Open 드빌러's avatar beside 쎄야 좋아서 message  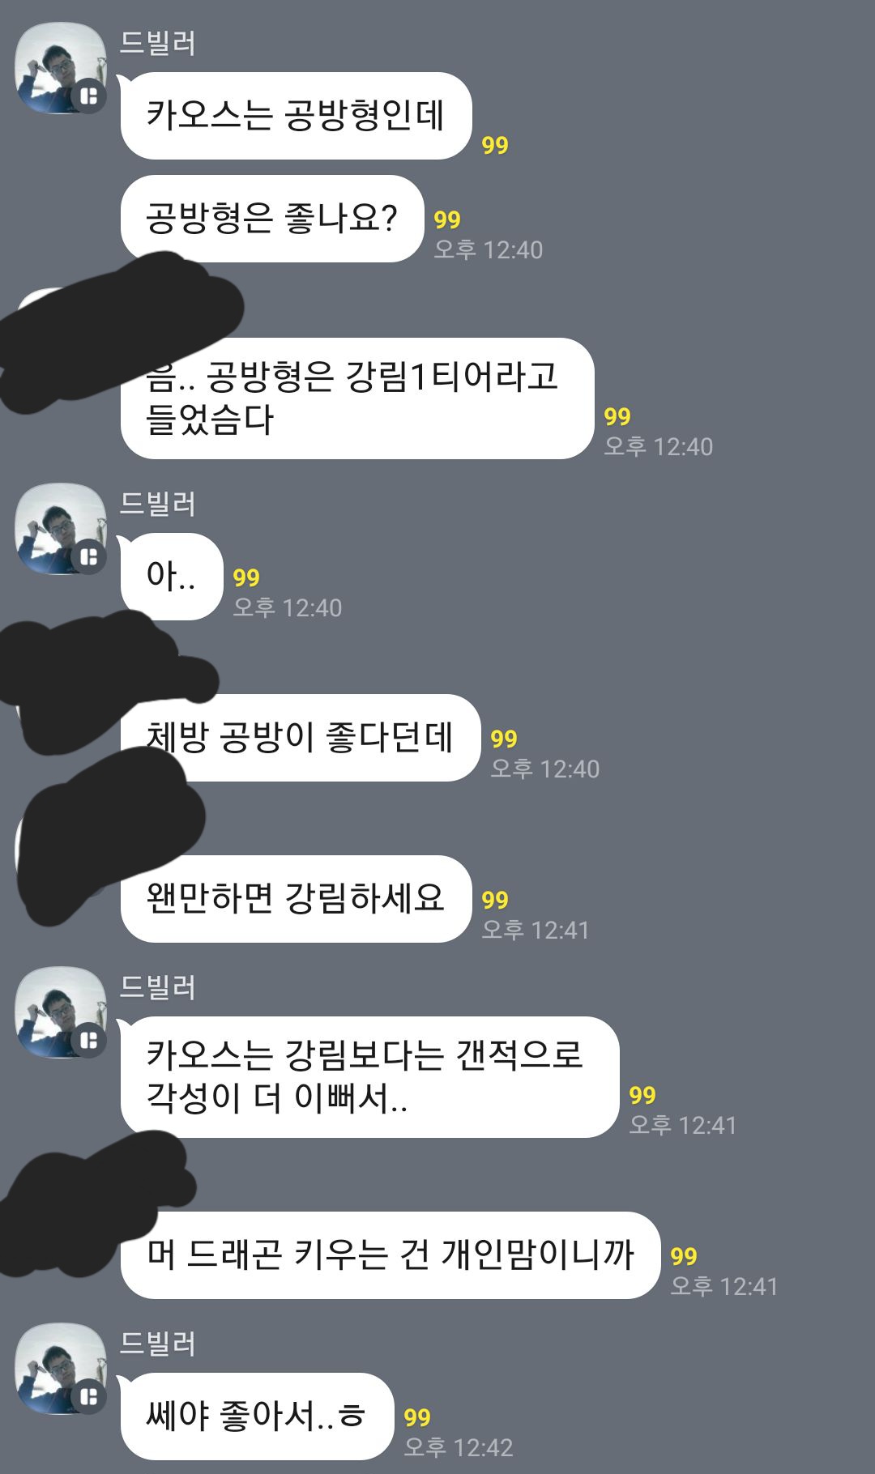(x=61, y=1369)
